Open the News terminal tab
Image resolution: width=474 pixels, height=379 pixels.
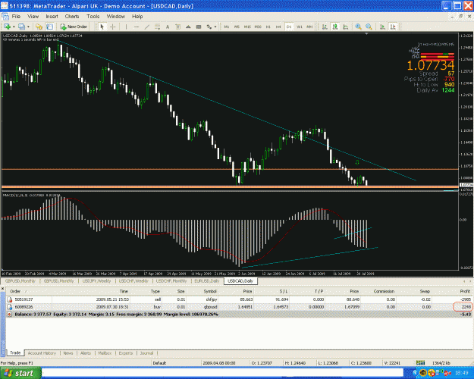pyautogui.click(x=68, y=353)
